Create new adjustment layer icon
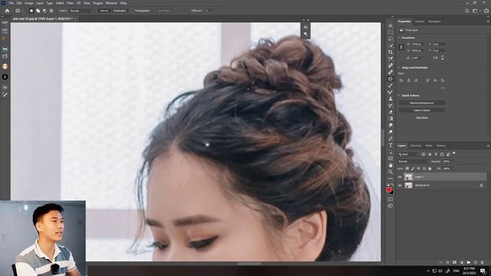 462,262
